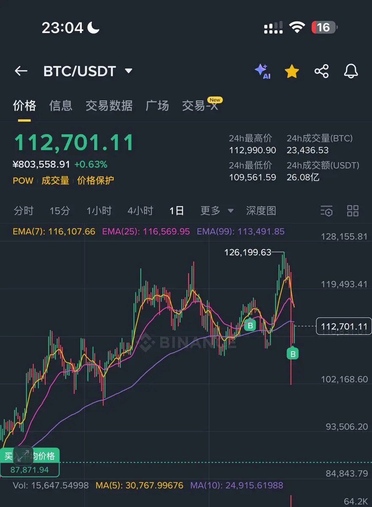Screen dimensions: 372x507
Task: Expand the 更多 intervals dropdown
Action: [217, 210]
